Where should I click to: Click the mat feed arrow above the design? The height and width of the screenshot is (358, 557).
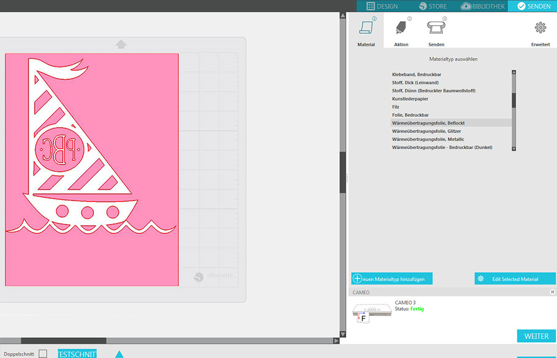pyautogui.click(x=121, y=44)
